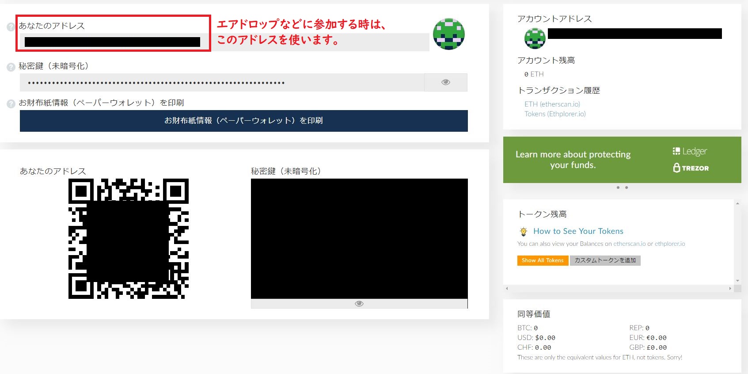Viewport: 748px width, 374px height.
Task: Click EUR: €0.00 equivalent value
Action: [x=648, y=338]
